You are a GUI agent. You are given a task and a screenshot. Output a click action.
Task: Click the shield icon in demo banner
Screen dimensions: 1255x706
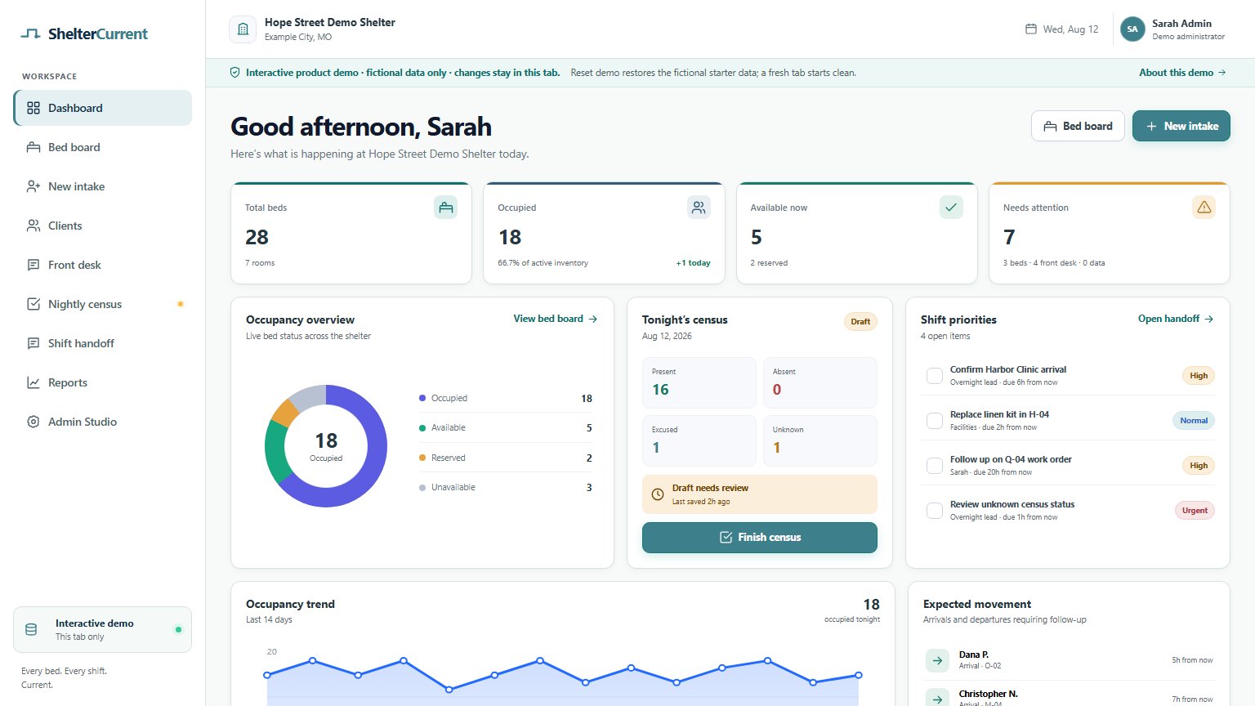click(235, 73)
